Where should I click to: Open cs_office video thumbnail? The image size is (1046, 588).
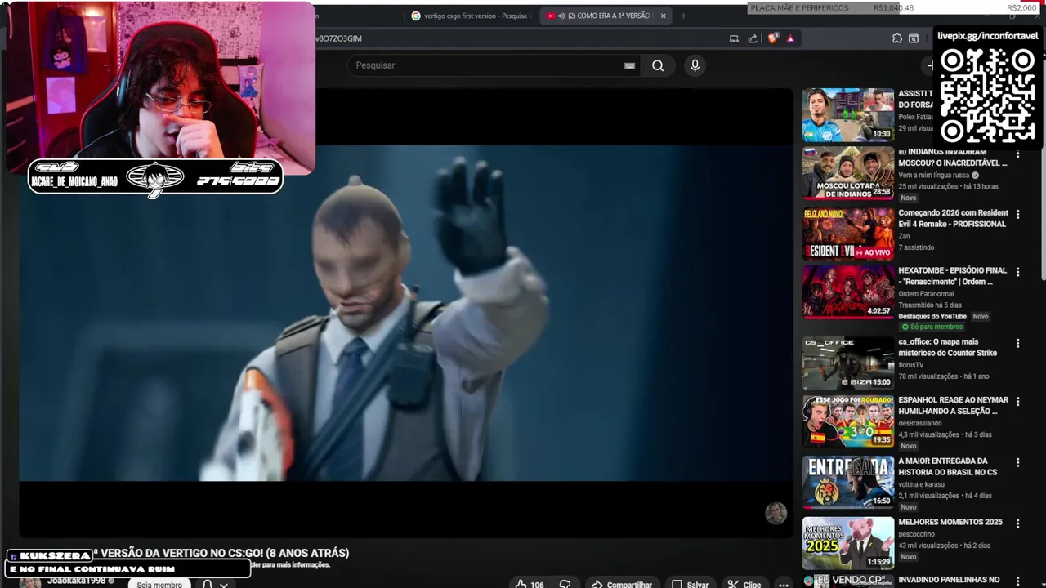847,363
